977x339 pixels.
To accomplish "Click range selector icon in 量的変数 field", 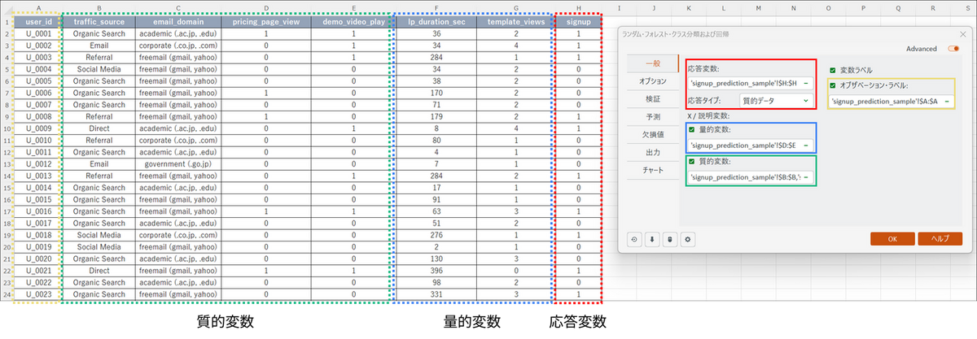I will 805,146.
